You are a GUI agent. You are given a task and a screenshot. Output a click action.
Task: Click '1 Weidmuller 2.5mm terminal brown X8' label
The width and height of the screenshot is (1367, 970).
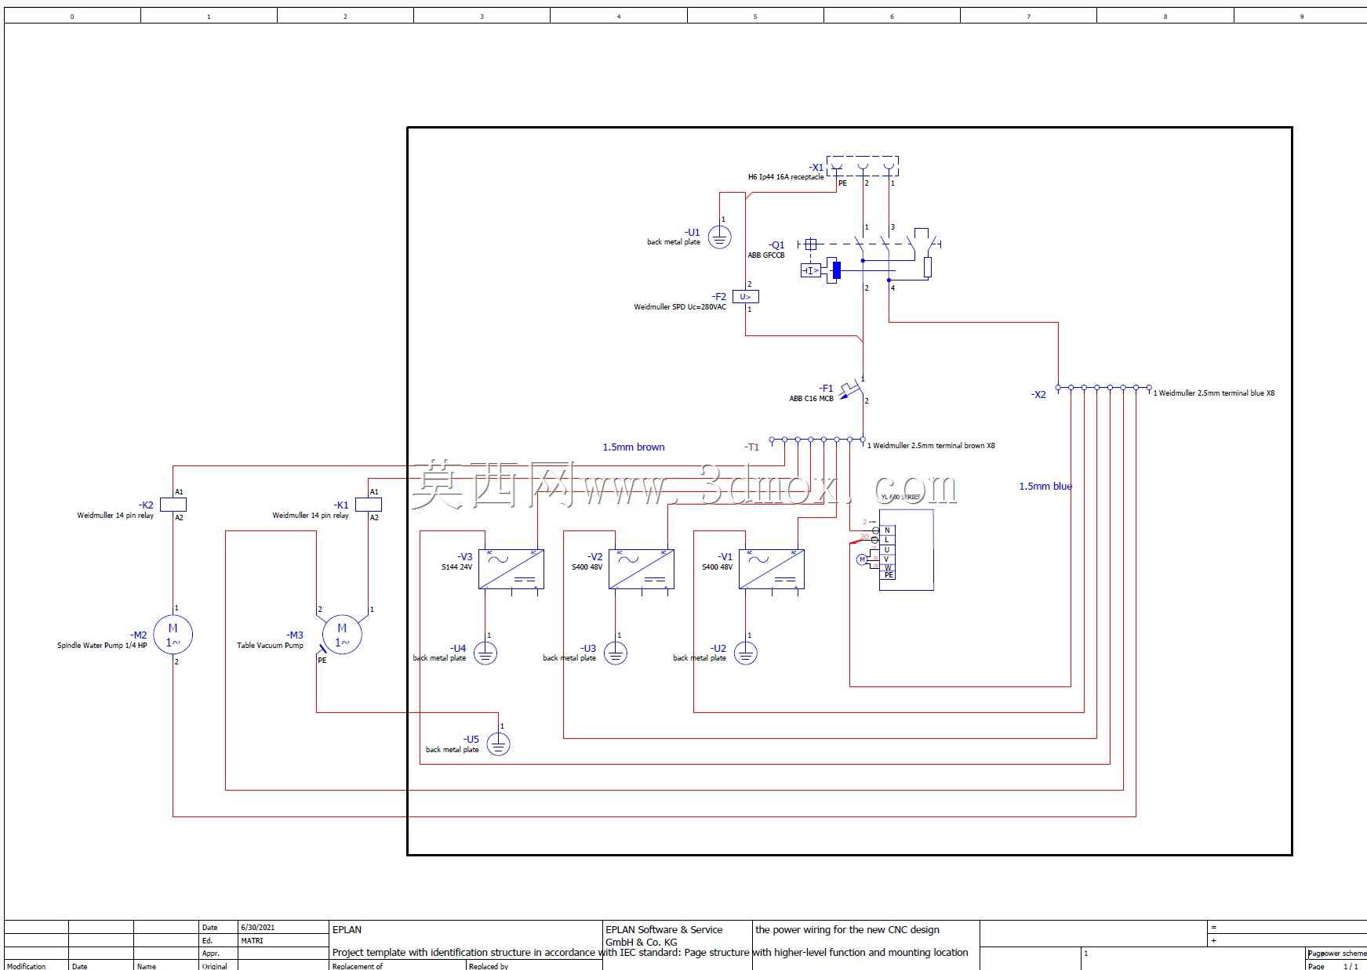pyautogui.click(x=931, y=446)
